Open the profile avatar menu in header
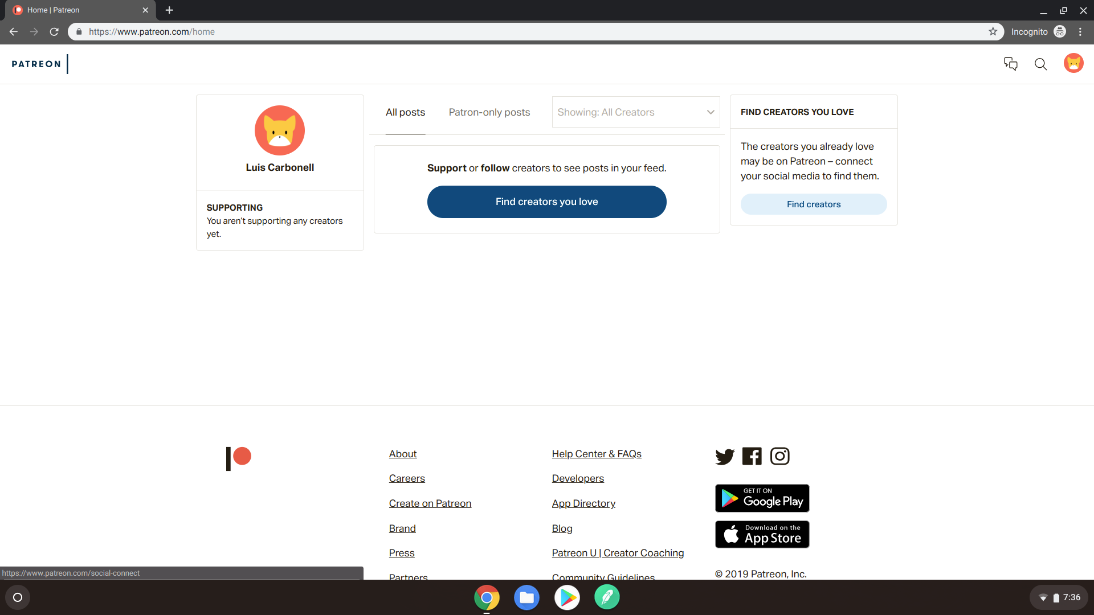Image resolution: width=1094 pixels, height=615 pixels. point(1073,63)
